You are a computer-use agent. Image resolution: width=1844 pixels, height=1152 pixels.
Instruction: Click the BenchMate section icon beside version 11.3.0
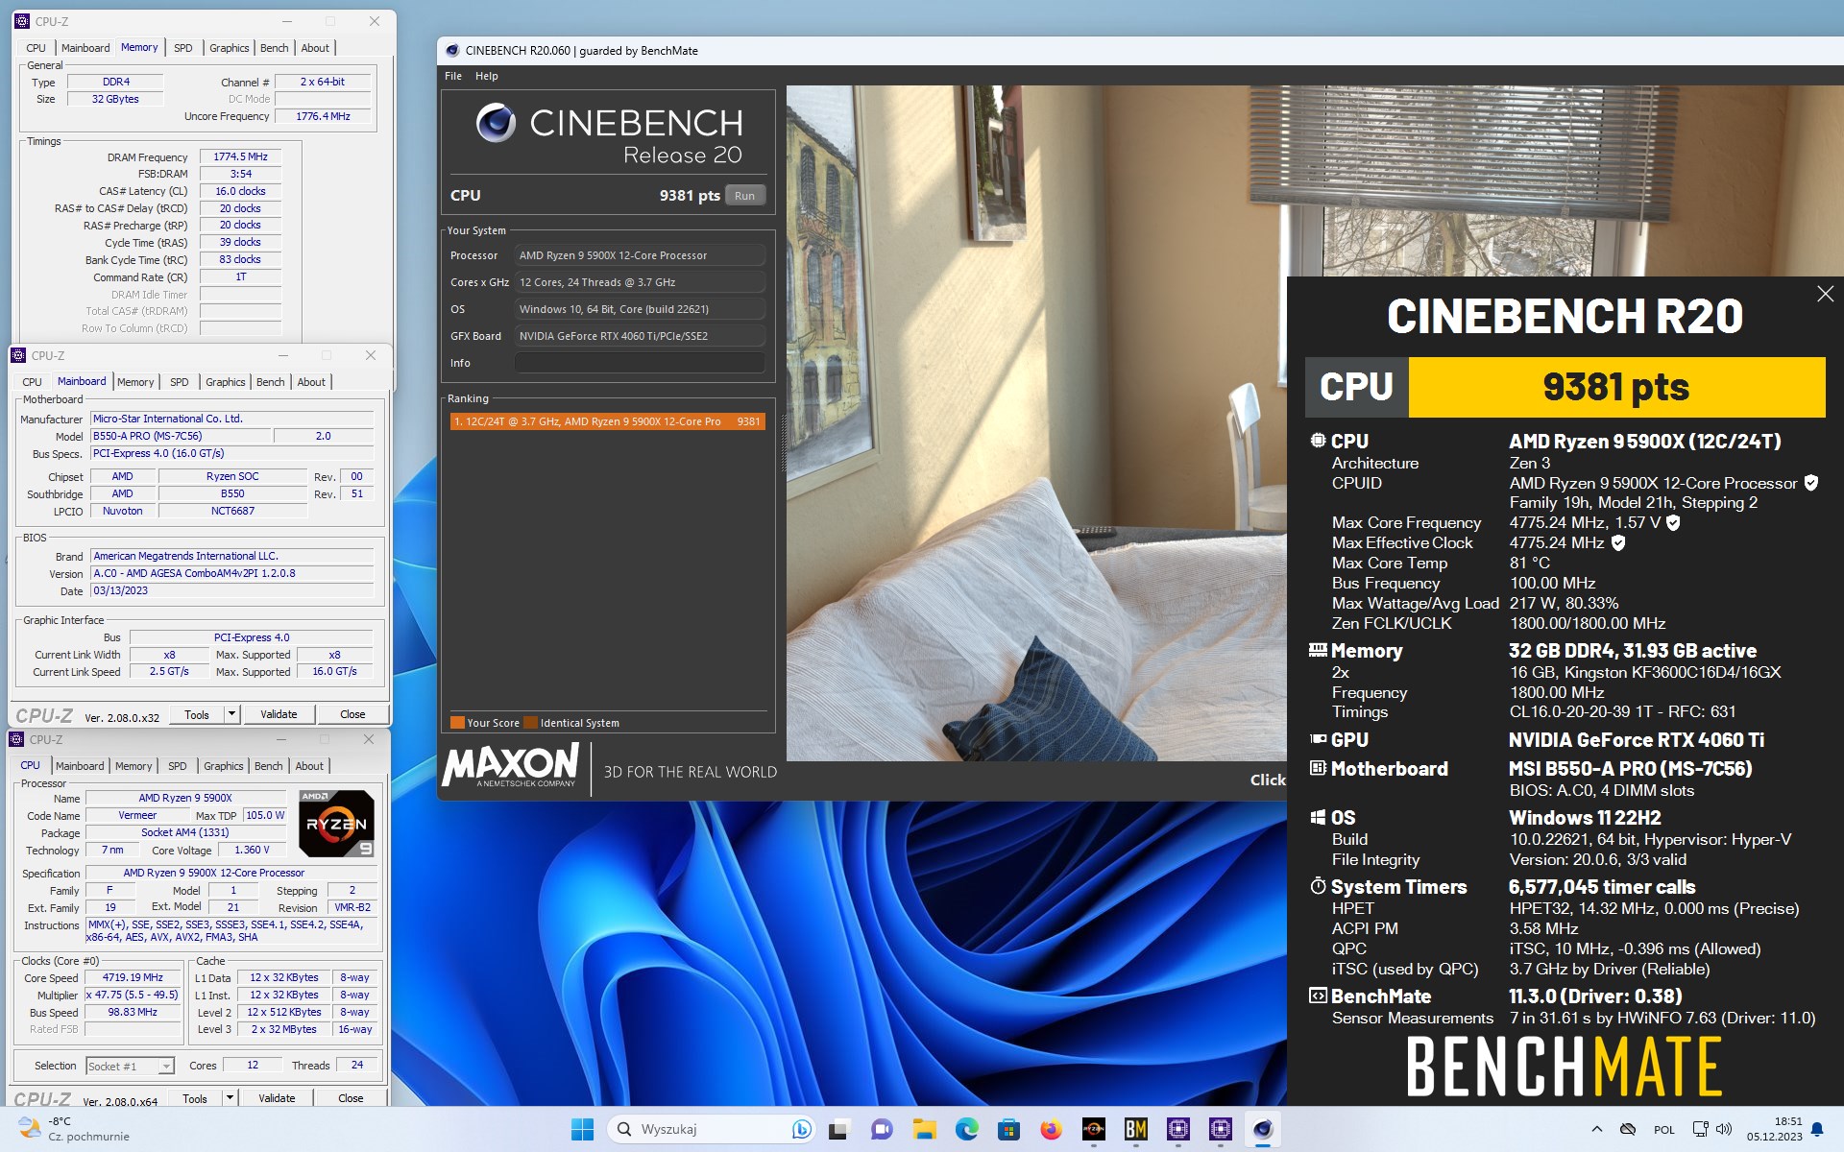coord(1318,996)
